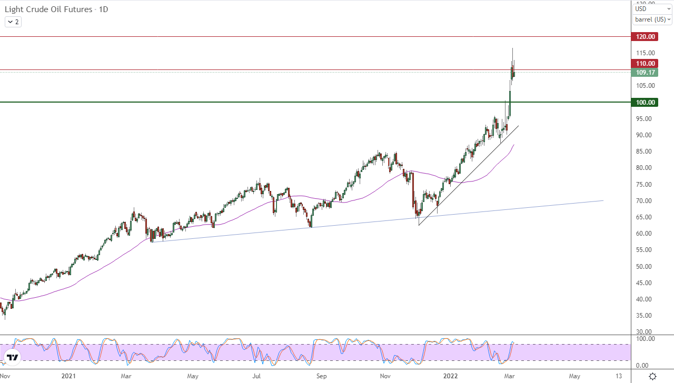
Task: Expand the indicators legend showing 2
Action: [x=13, y=22]
